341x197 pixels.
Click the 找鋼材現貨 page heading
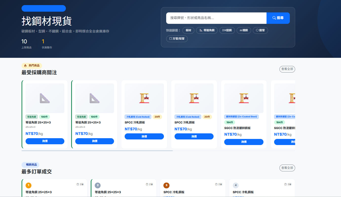click(x=47, y=21)
